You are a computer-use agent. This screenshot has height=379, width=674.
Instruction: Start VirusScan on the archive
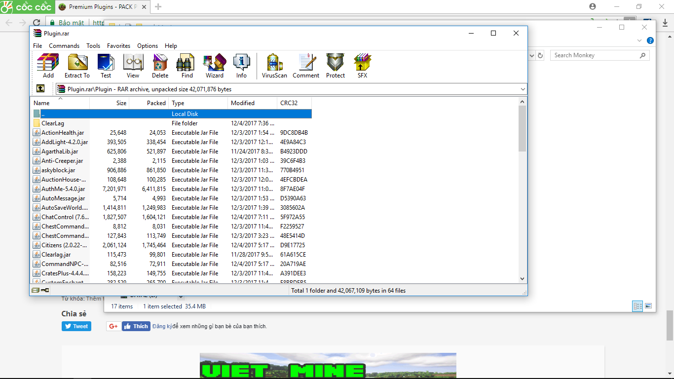tap(274, 66)
